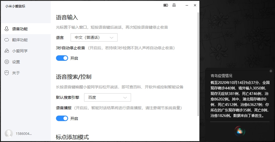The image size is (275, 142).
Task: Click the 标点添加模式 section heading
Action: click(x=73, y=137)
